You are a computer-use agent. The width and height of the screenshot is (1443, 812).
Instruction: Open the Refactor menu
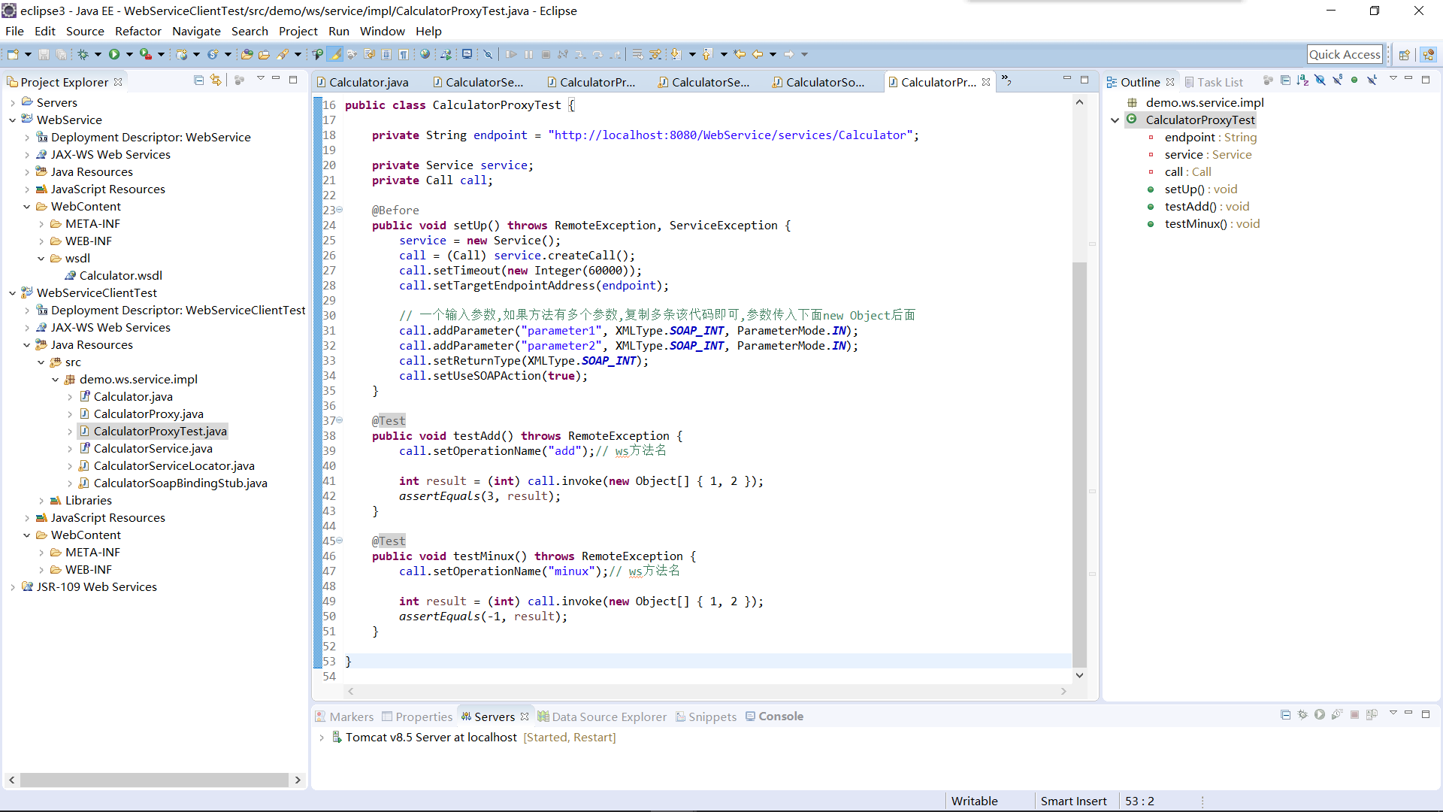tap(138, 32)
